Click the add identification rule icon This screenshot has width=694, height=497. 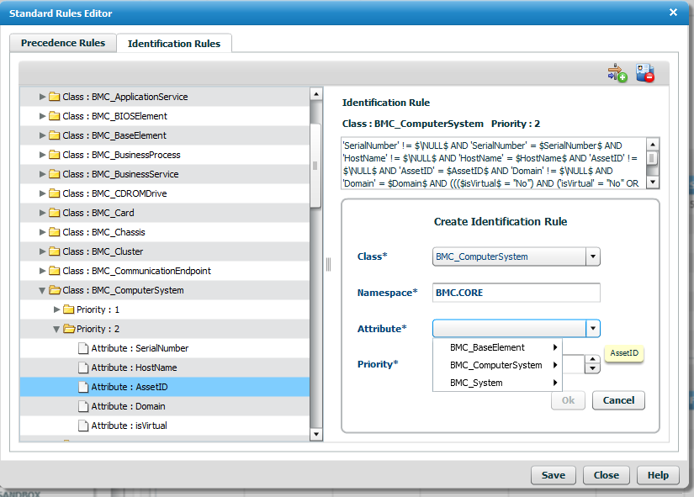coord(617,73)
